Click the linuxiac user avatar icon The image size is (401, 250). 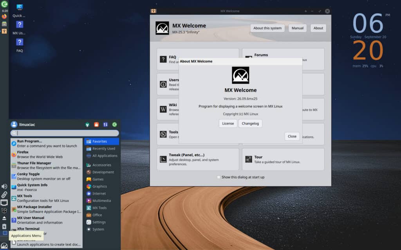click(14, 125)
